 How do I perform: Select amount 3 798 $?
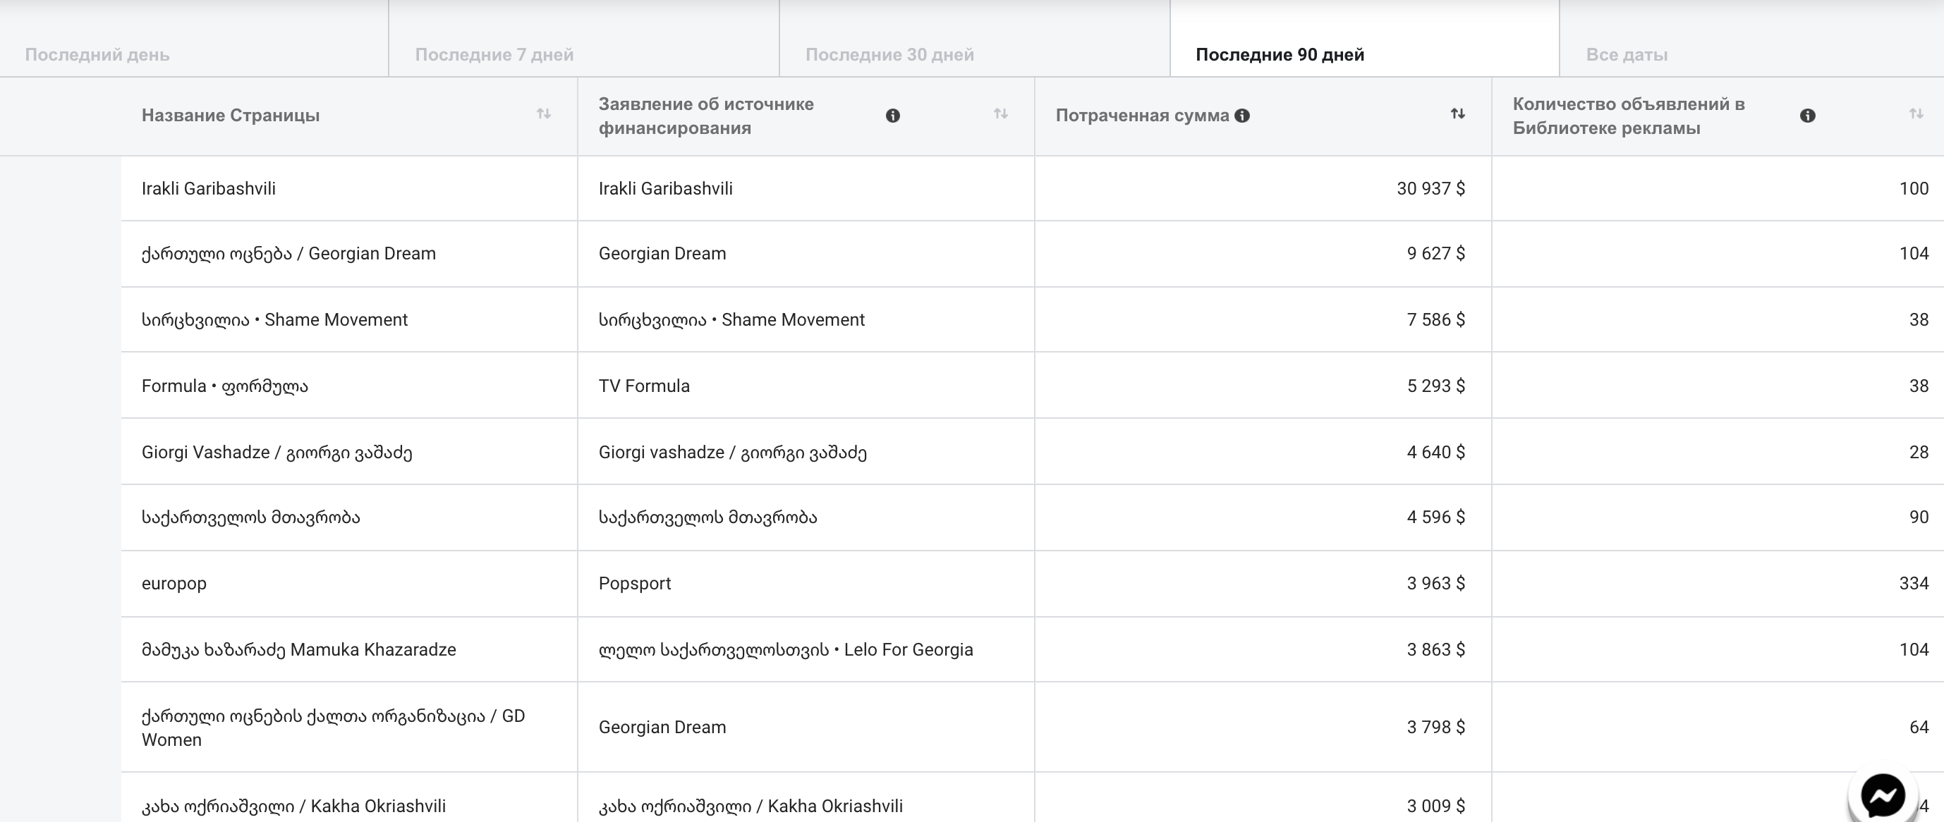[1435, 728]
